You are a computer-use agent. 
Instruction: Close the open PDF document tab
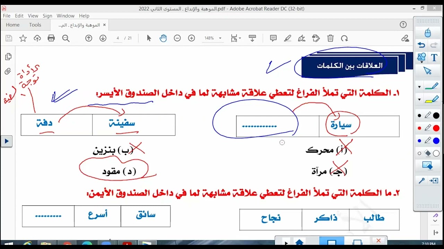(x=104, y=25)
